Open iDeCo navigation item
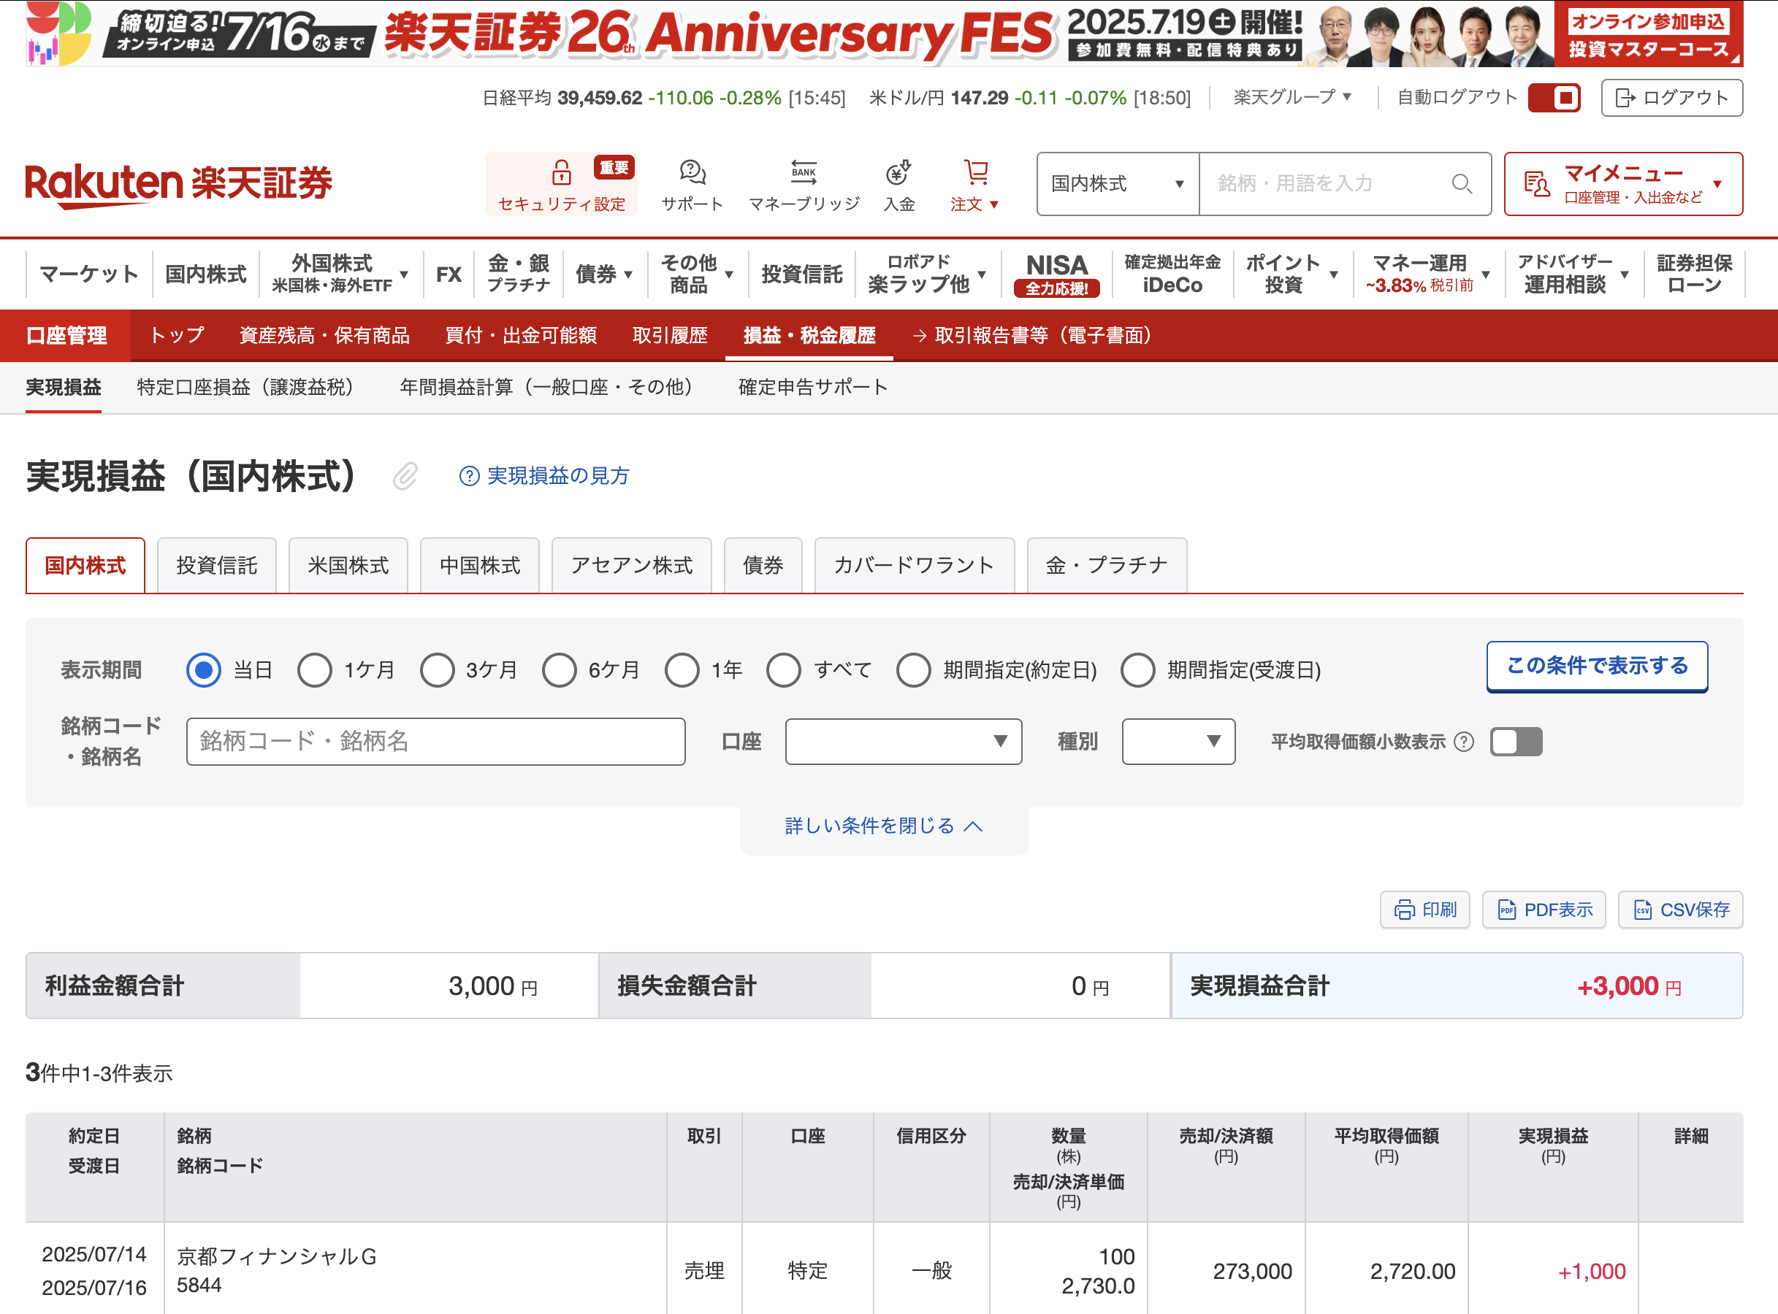Screen dimensions: 1778x1314 1172,274
